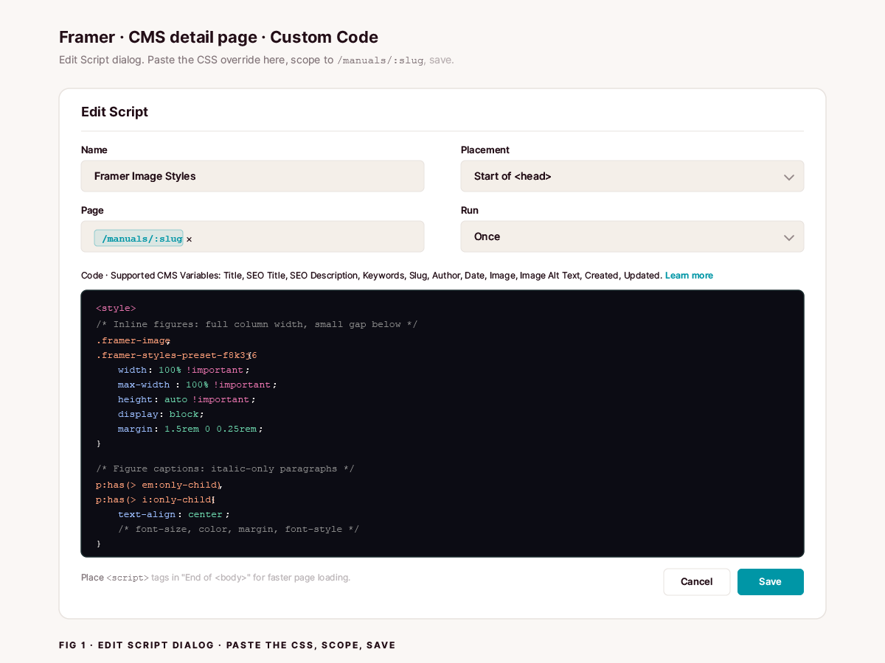The height and width of the screenshot is (663, 885).
Task: Click the 'width: 100% !important' line
Action: coord(184,370)
